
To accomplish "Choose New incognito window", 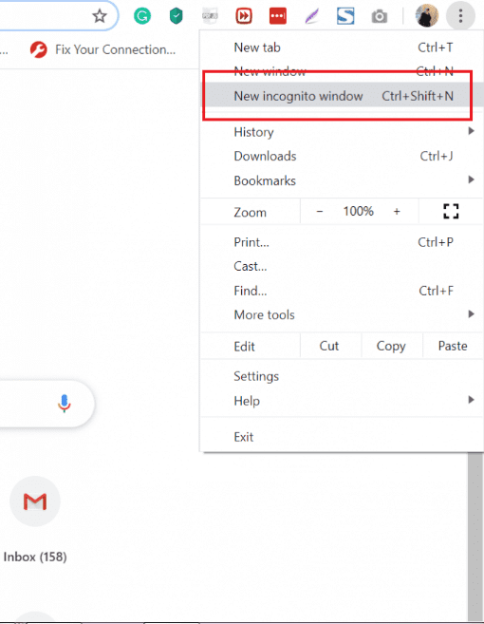I will pos(342,96).
